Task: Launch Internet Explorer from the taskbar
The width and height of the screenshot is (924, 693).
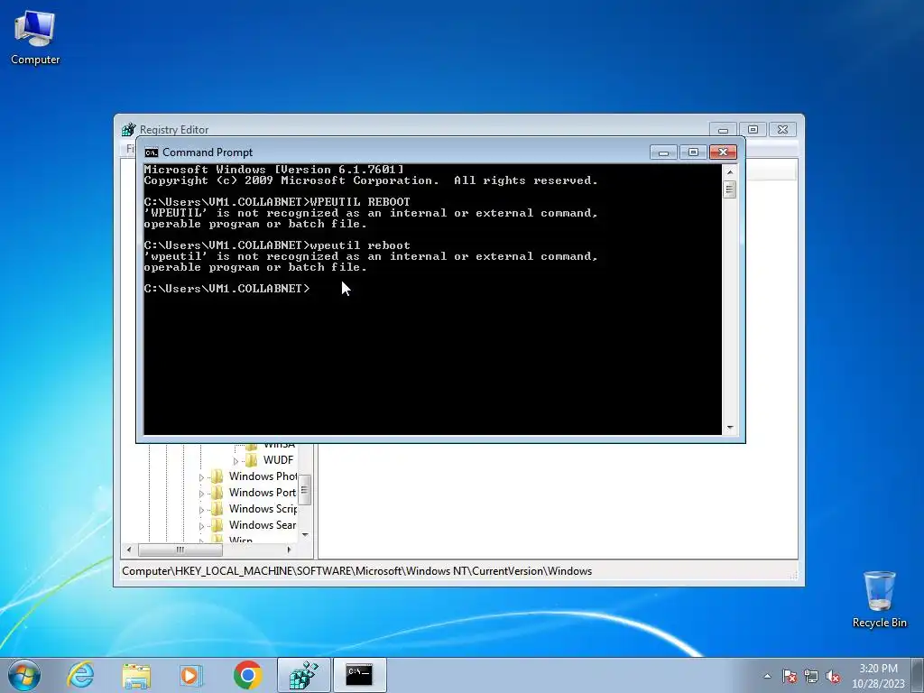Action: (80, 675)
